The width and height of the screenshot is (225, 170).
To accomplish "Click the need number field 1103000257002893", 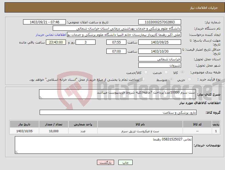I will pos(160,22).
